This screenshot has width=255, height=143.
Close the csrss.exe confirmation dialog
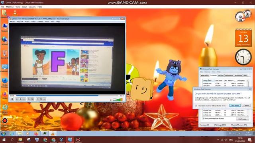[x=250, y=89]
